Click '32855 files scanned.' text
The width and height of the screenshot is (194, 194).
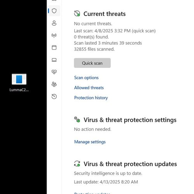(x=94, y=49)
